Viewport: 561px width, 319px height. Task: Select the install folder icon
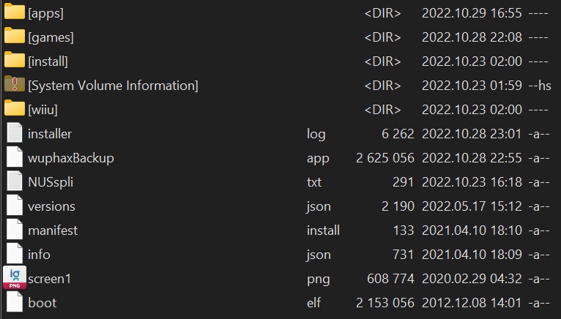(x=15, y=60)
